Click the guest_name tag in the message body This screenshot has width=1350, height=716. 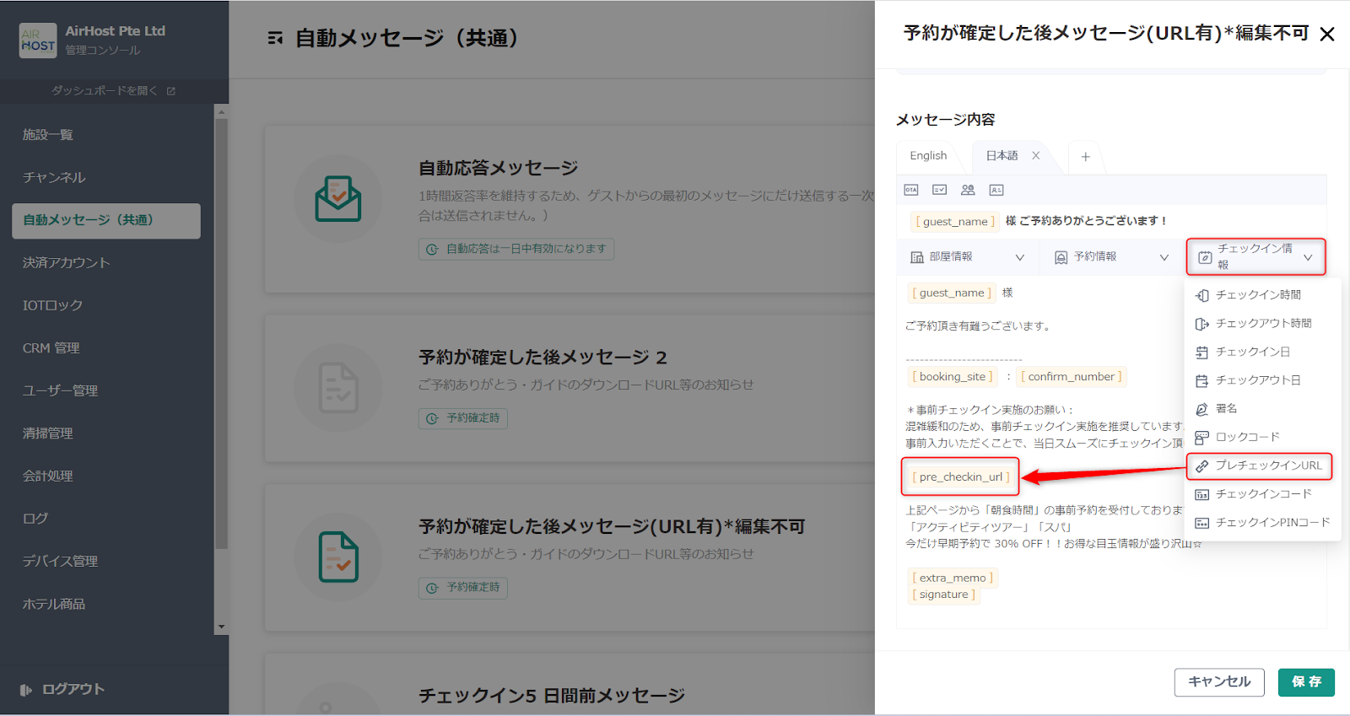pyautogui.click(x=952, y=293)
